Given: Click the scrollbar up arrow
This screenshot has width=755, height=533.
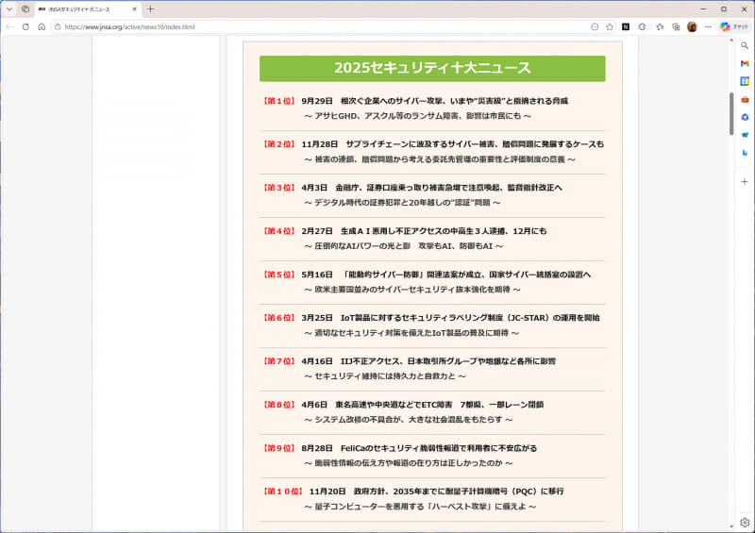Looking at the screenshot, I should pyautogui.click(x=731, y=40).
